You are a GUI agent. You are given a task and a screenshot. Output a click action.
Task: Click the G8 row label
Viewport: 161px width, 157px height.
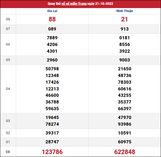click(x=8, y=19)
